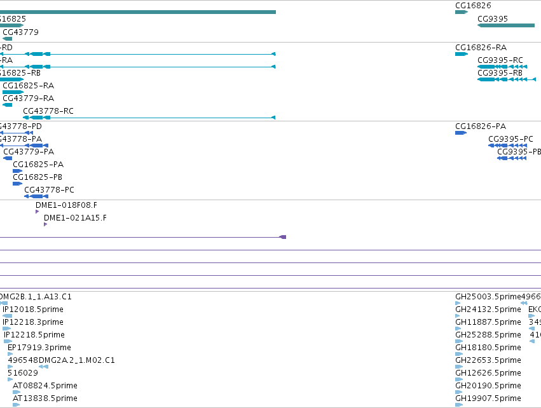The image size is (541, 408).
Task: Click the CG43779 gene arrow glyph
Action: [7, 39]
